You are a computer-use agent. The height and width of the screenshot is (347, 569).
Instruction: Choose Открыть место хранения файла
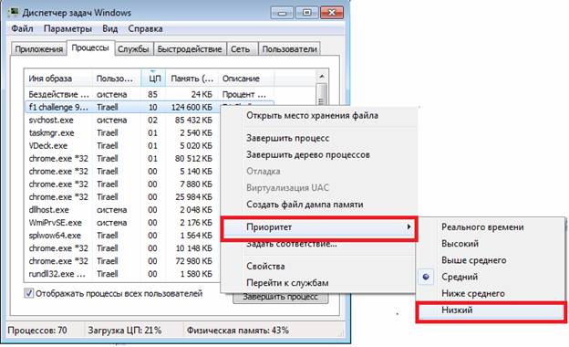(x=312, y=116)
